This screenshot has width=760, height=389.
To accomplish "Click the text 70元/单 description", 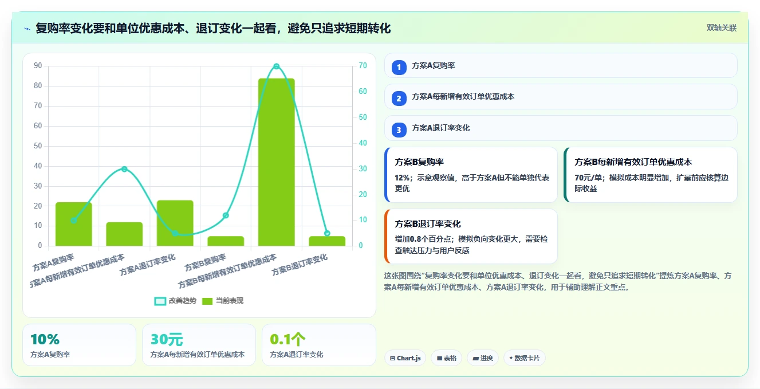I will (652, 183).
